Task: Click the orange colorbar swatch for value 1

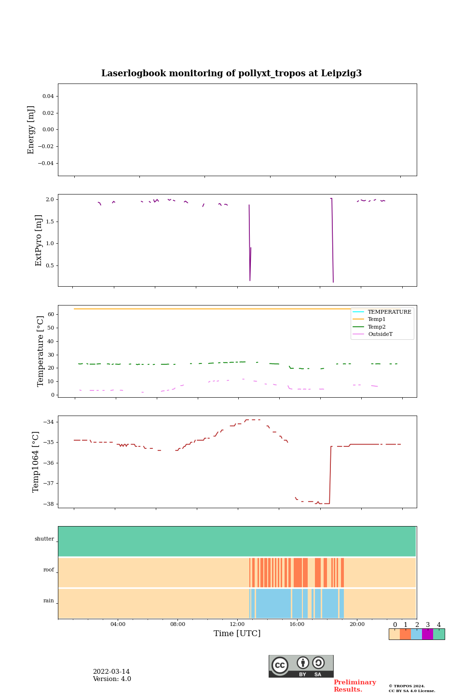Action: click(405, 634)
